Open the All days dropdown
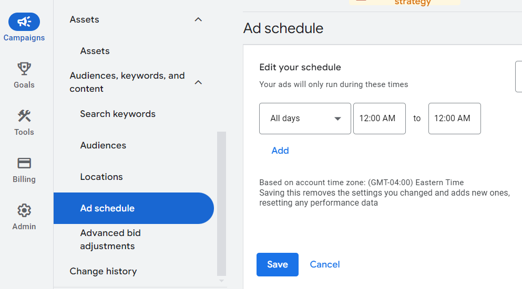This screenshot has height=289, width=522. [305, 119]
